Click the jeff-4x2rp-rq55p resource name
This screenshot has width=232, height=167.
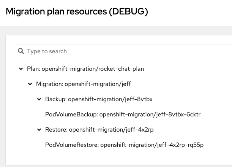(x=152, y=145)
